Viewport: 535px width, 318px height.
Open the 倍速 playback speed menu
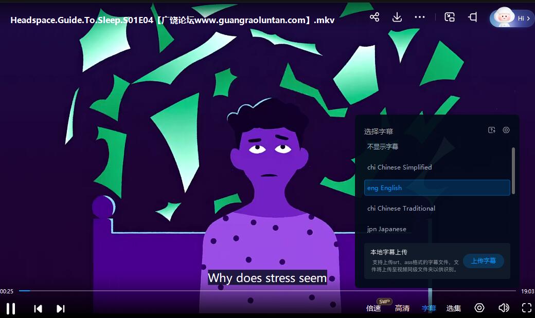373,308
